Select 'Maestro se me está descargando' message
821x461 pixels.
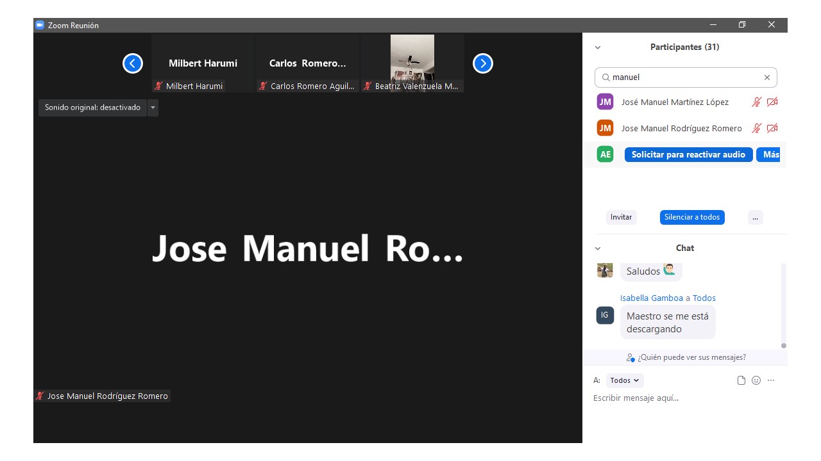(x=668, y=322)
